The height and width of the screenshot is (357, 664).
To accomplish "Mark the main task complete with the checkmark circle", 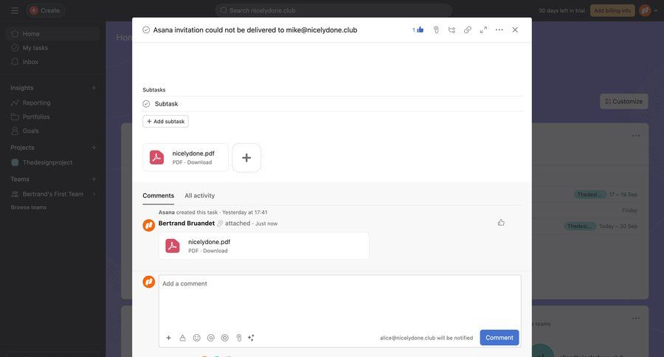I will (x=146, y=30).
